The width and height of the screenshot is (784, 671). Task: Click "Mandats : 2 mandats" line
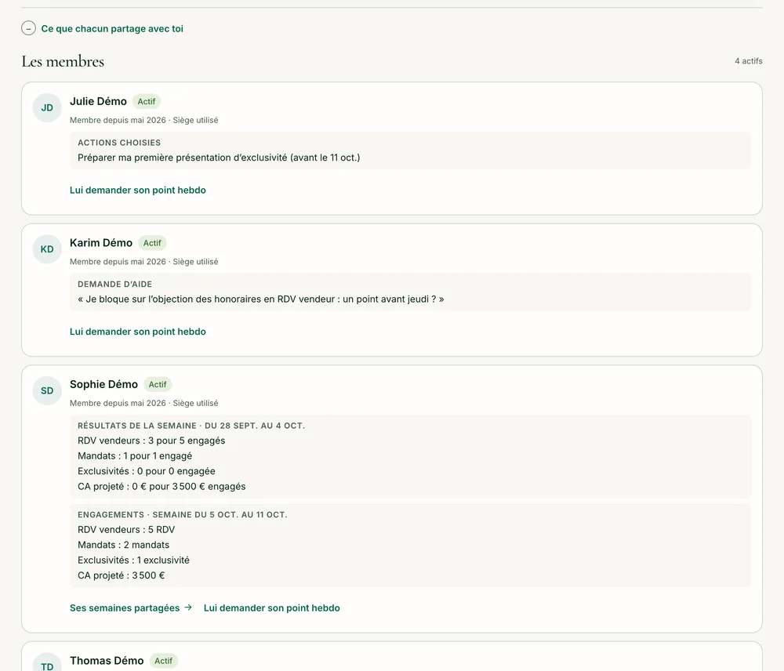[x=124, y=545]
